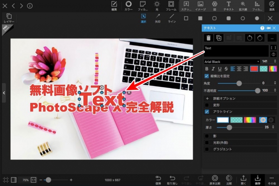Image resolution: width=279 pixels, height=186 pixels.
Task: Open help for the テキスト panel
Action: click(262, 28)
